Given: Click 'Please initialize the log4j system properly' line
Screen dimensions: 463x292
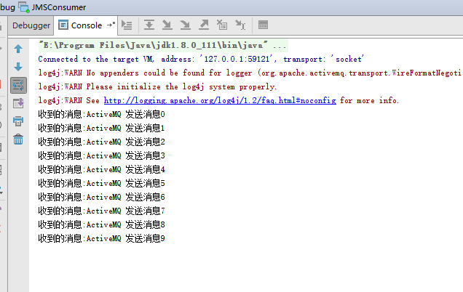Looking at the screenshot, I should [x=157, y=87].
